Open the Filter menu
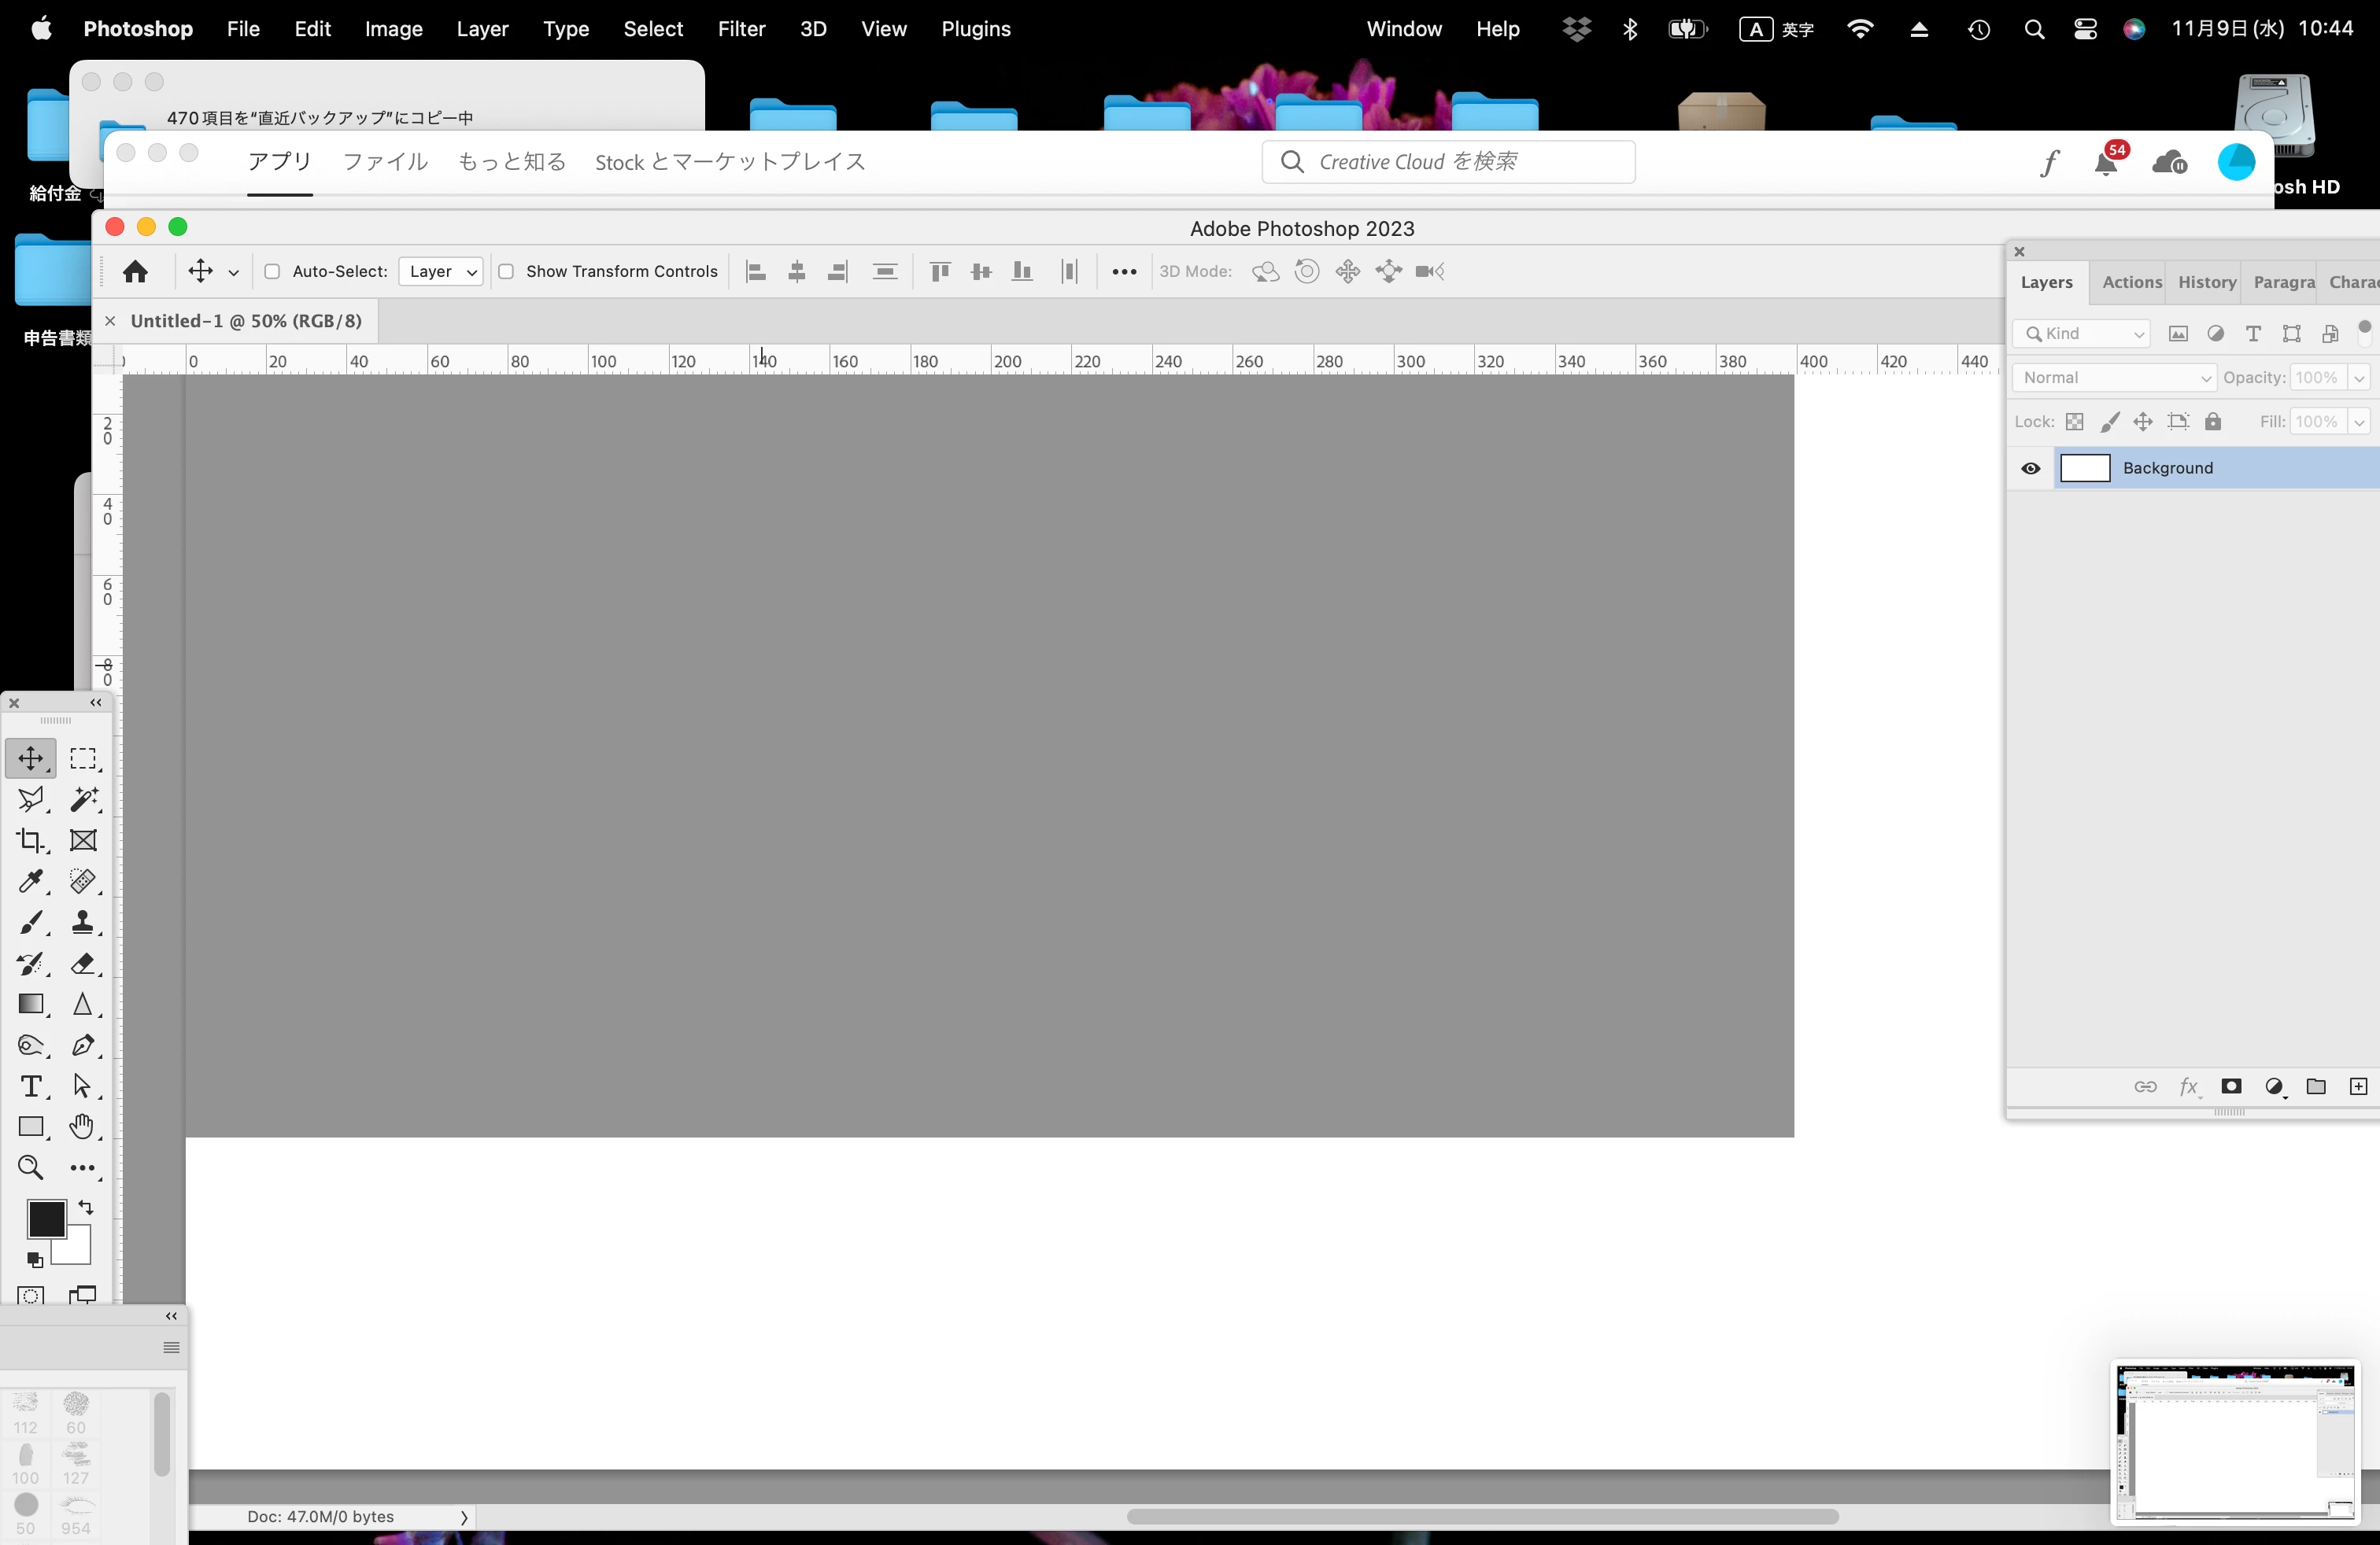Viewport: 2380px width, 1545px height. tap(740, 29)
